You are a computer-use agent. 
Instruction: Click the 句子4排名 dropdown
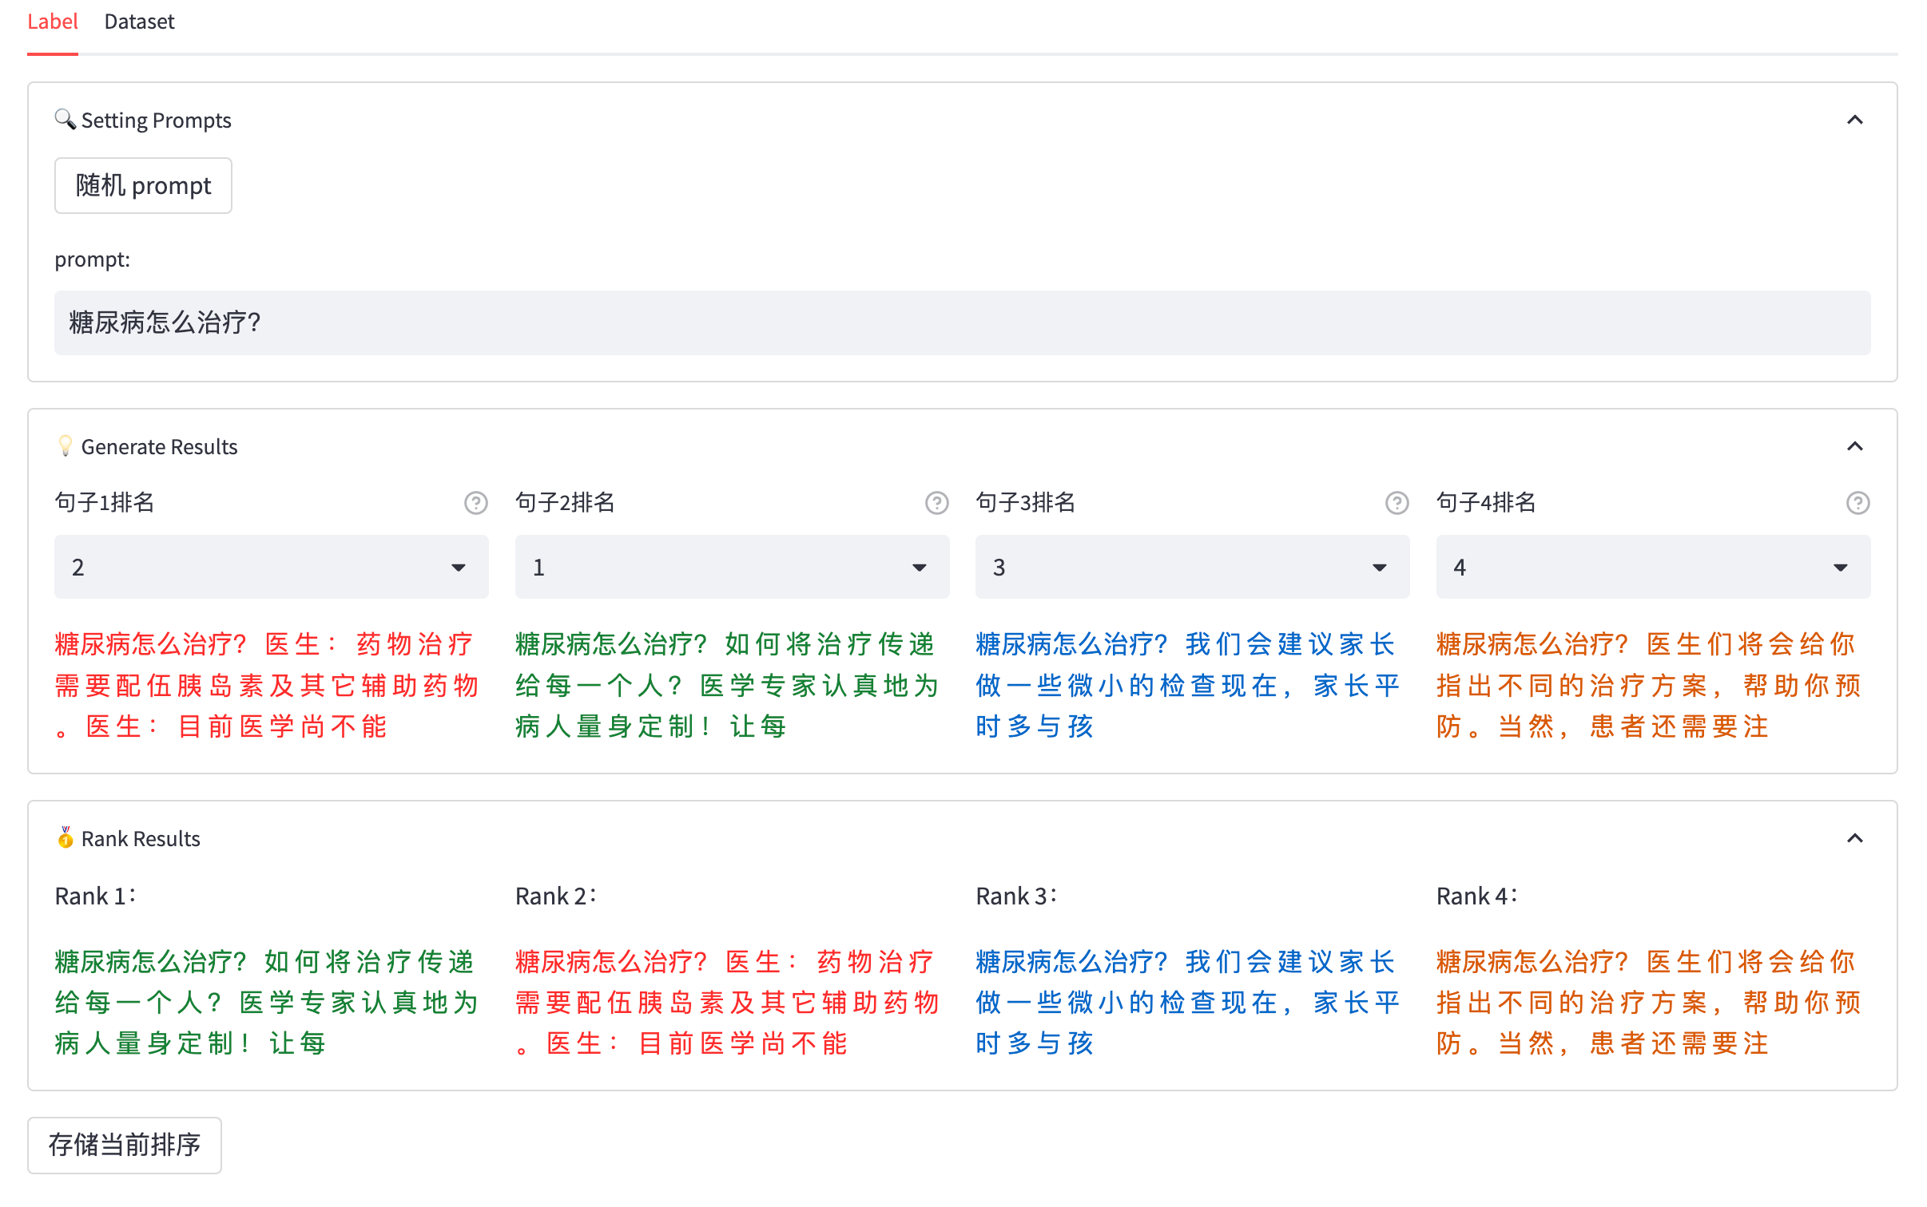point(1653,566)
